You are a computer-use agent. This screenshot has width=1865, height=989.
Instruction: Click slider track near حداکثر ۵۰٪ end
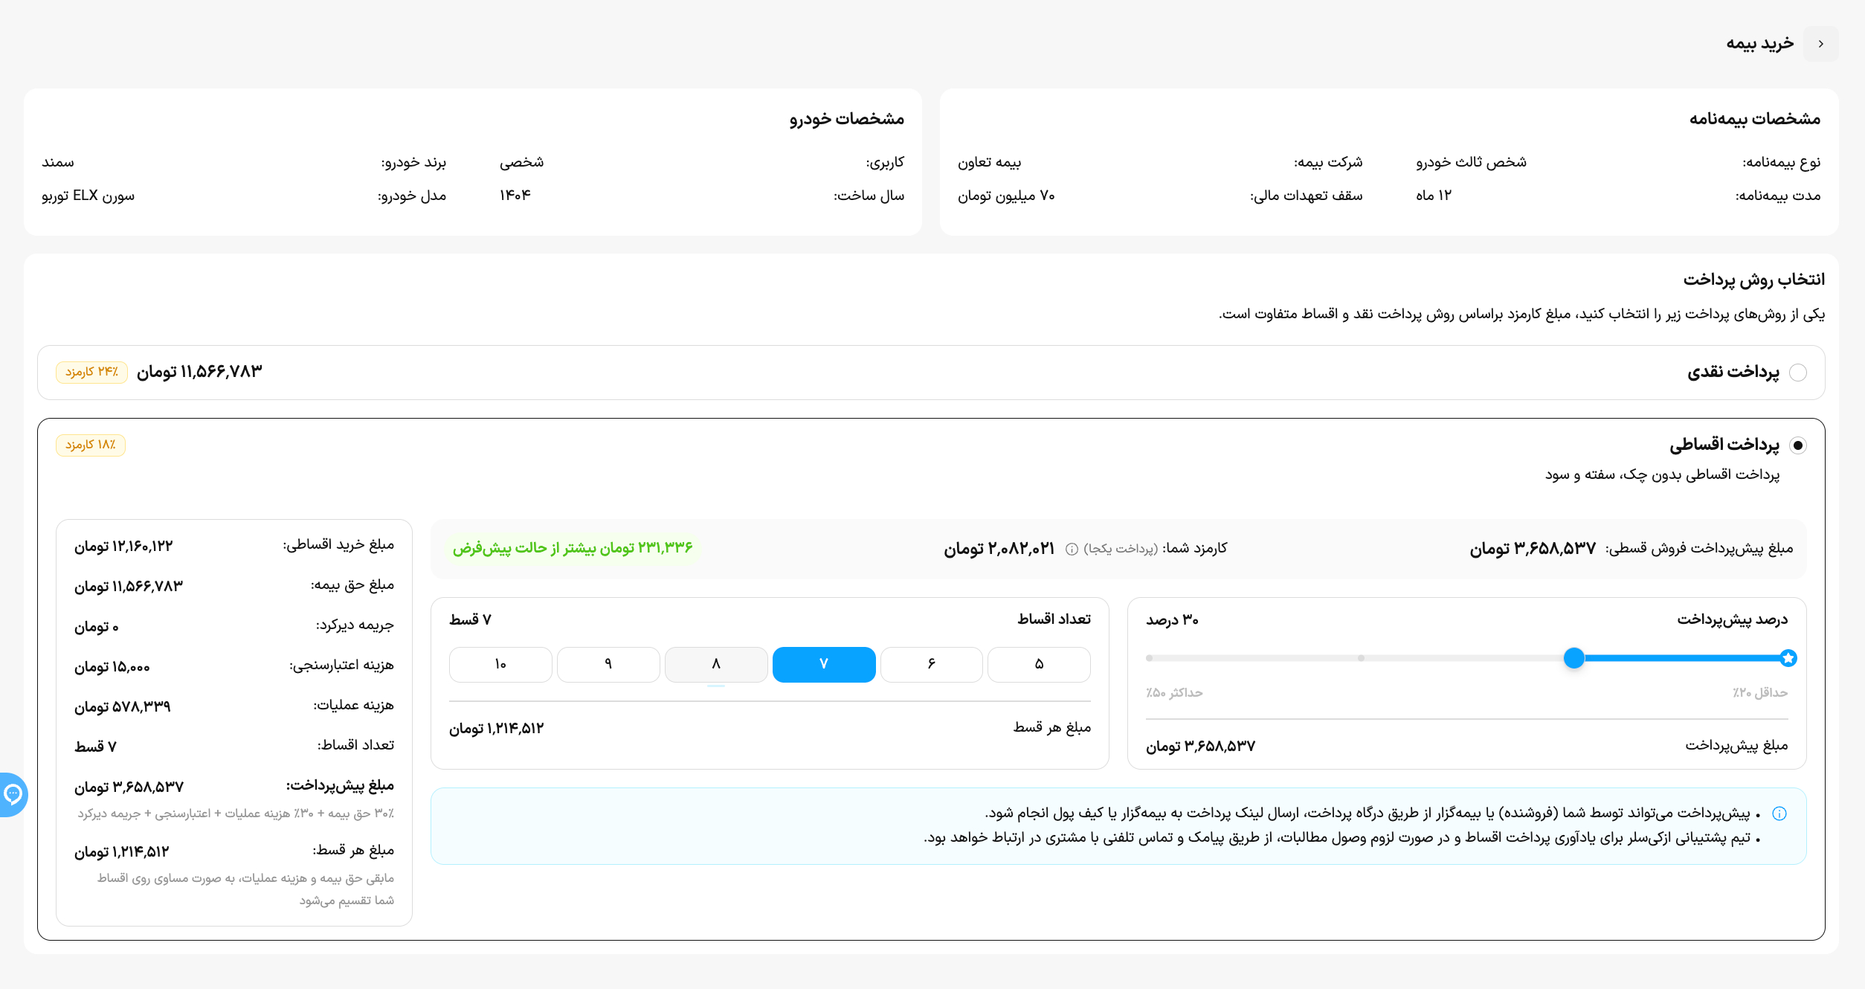pyautogui.click(x=1150, y=658)
